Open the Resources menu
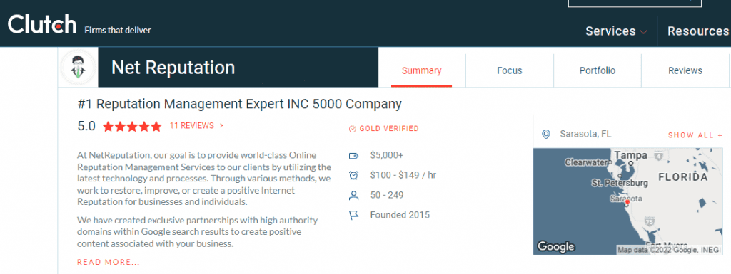This screenshot has height=274, width=731. click(698, 31)
